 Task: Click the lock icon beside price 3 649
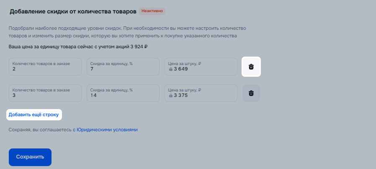pyautogui.click(x=170, y=69)
